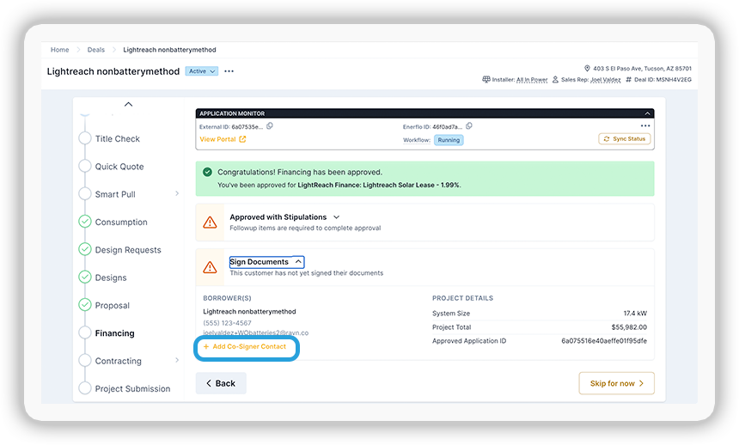Viewport: 739px width, 445px height.
Task: Open the Designs step
Action: pyautogui.click(x=111, y=277)
